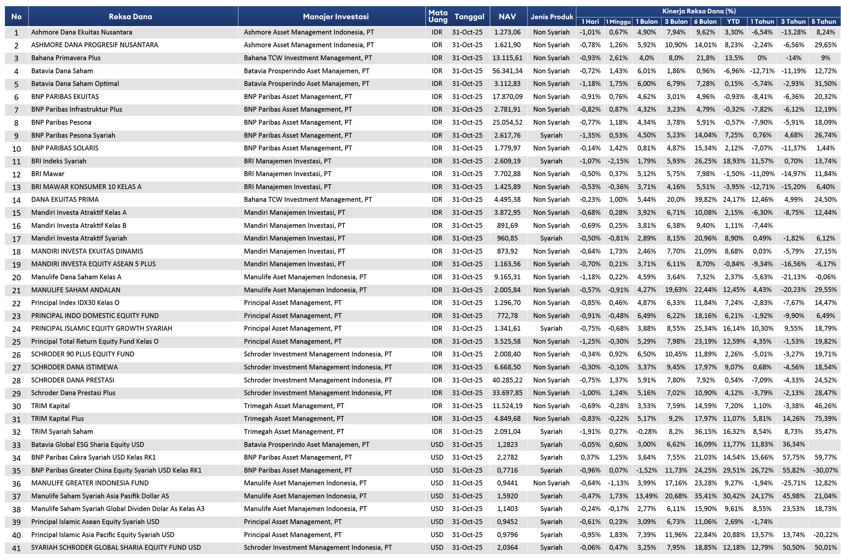This screenshot has height=554, width=841.
Task: Click the Ashmore Dana Ekuitas Nusantara fund name
Action: [82, 32]
